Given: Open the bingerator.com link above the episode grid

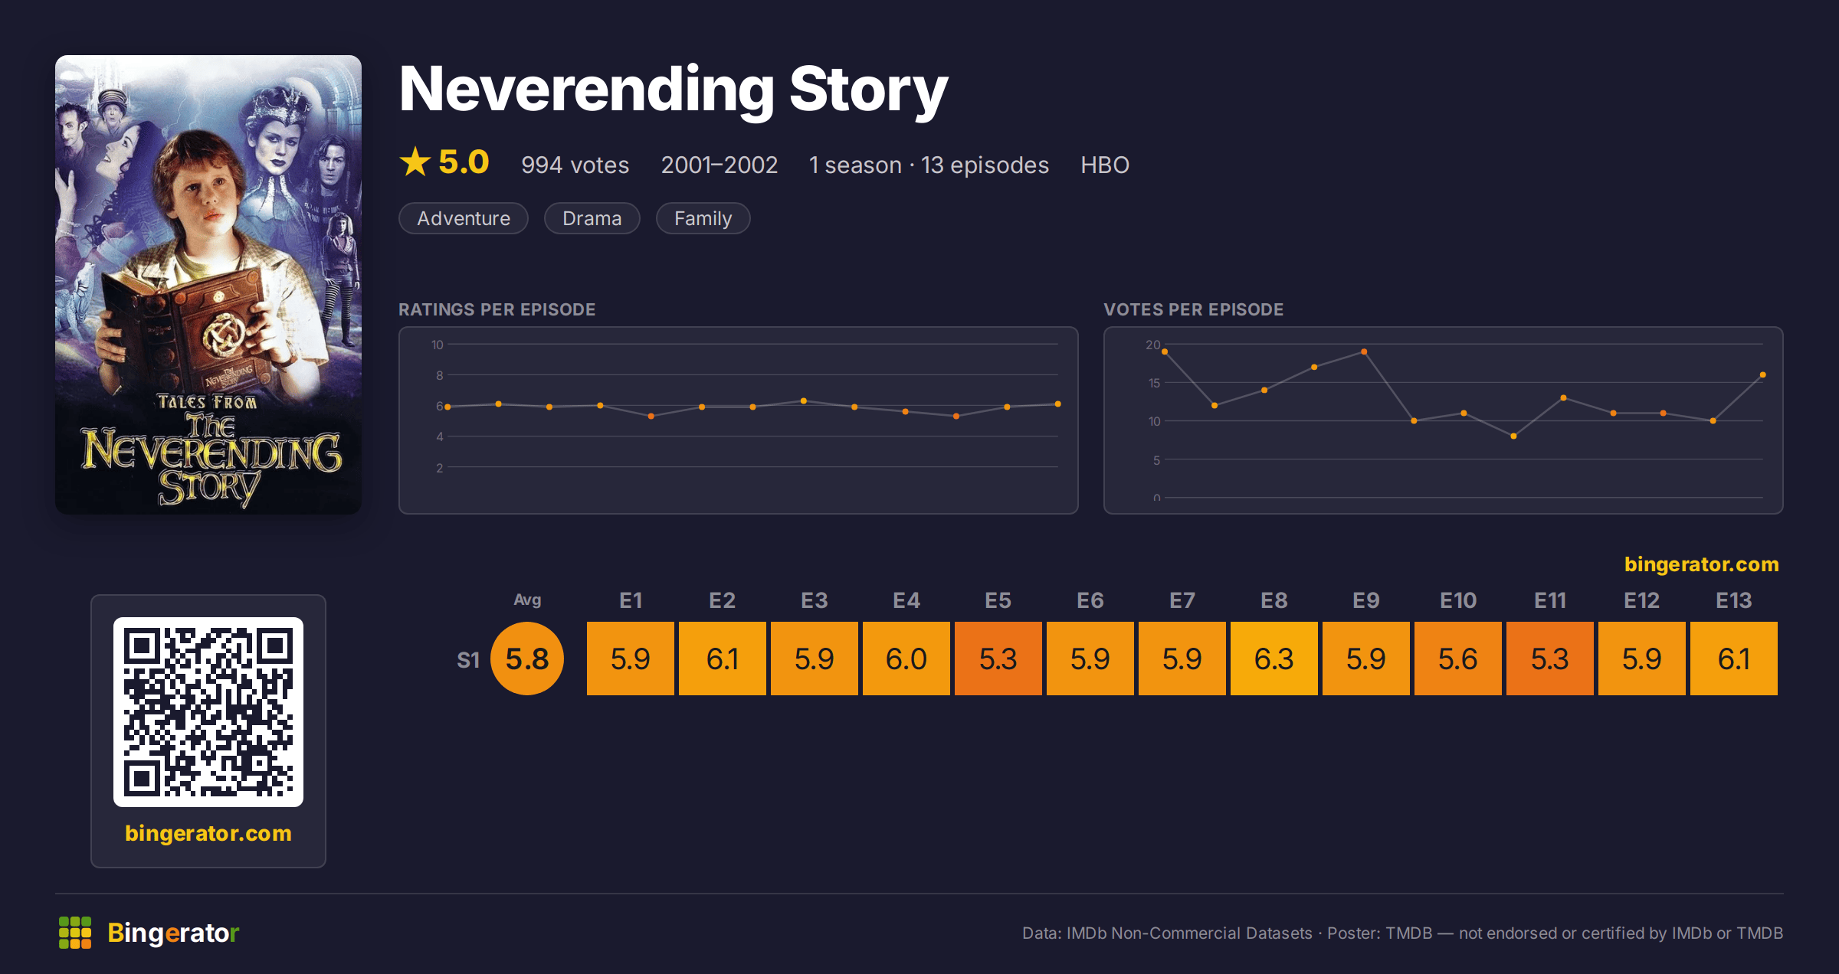Looking at the screenshot, I should pyautogui.click(x=1701, y=564).
